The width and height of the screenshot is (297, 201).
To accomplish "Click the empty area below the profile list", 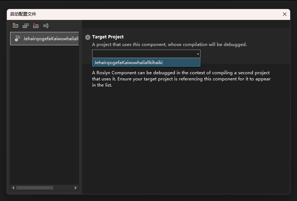I will point(44,116).
